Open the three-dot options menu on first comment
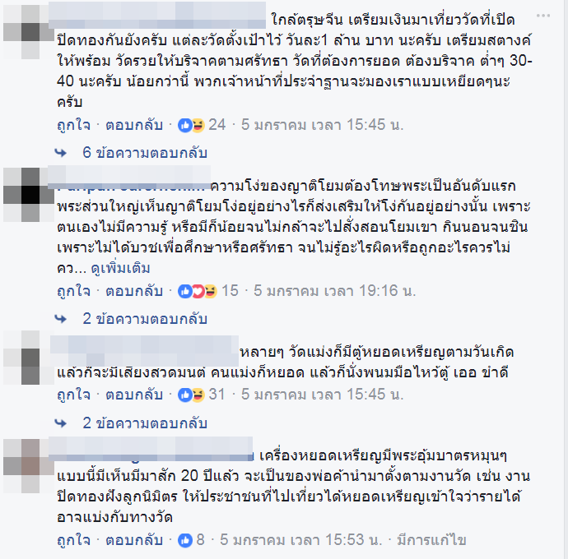The height and width of the screenshot is (559, 568). click(x=543, y=16)
